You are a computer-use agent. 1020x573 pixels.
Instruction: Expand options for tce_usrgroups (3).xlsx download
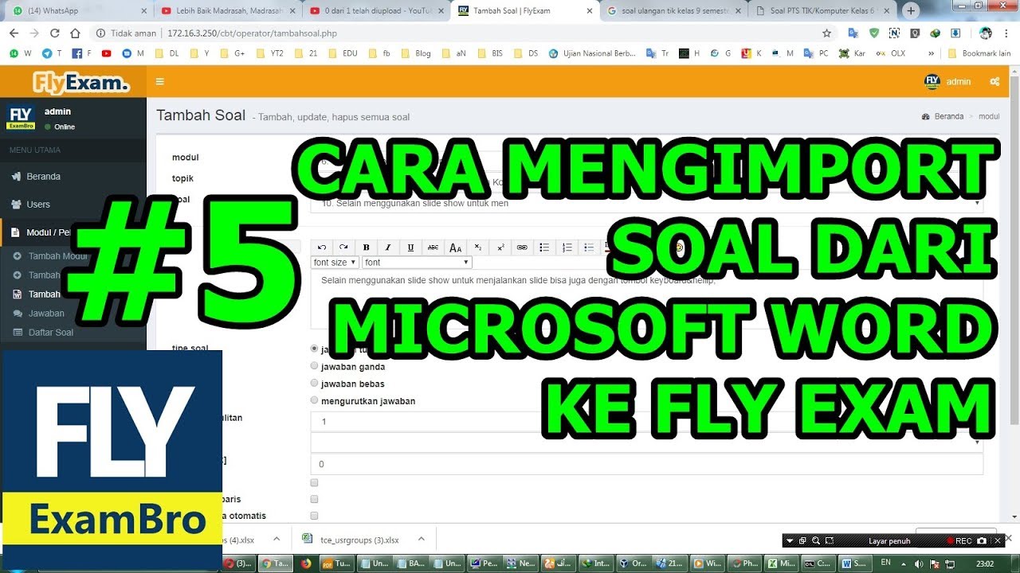(x=422, y=540)
